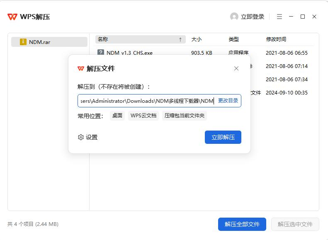The height and width of the screenshot is (240, 328).
Task: Click the date 2021-08-06 07:34
Action: (x=287, y=80)
